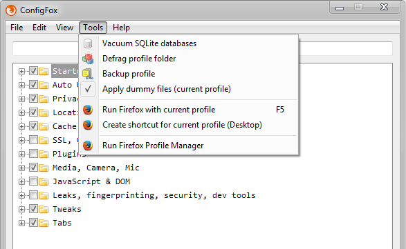Select Run Firefox with current profile

click(x=189, y=110)
